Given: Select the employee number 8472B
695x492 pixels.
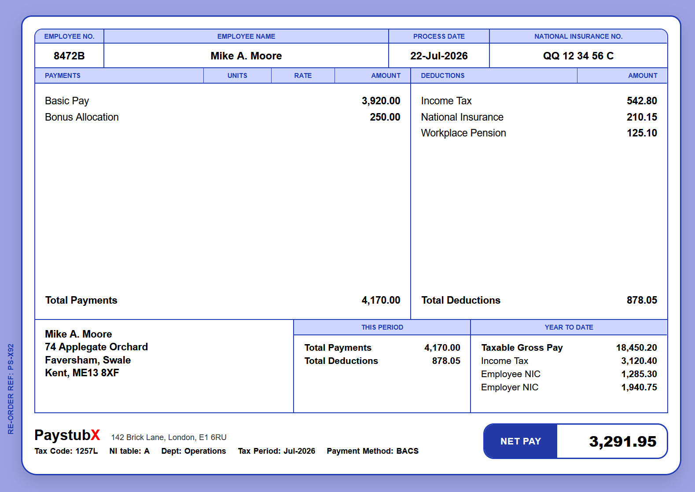Looking at the screenshot, I should pos(69,56).
